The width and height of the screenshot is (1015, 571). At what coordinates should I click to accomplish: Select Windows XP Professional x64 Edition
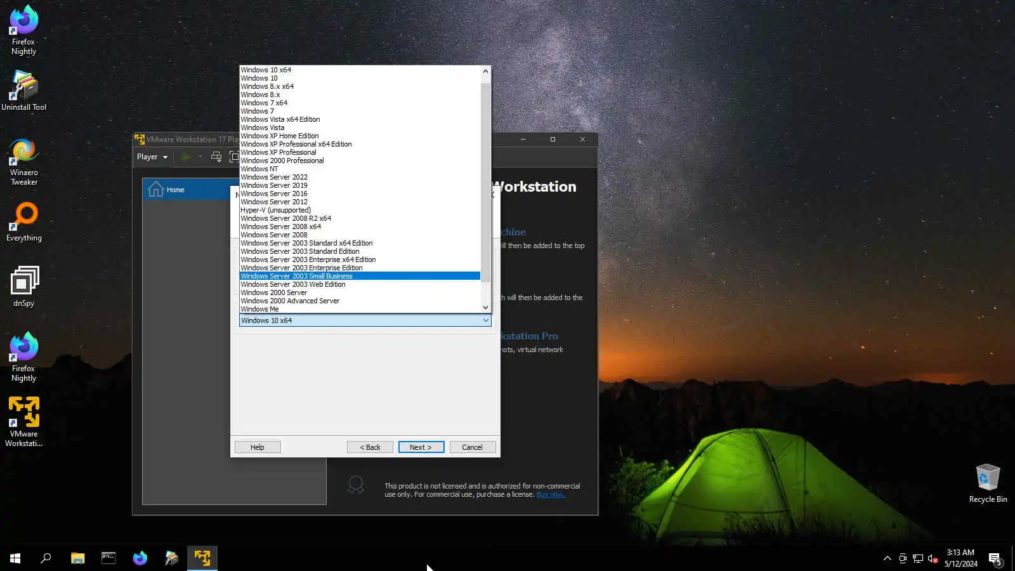pos(360,144)
